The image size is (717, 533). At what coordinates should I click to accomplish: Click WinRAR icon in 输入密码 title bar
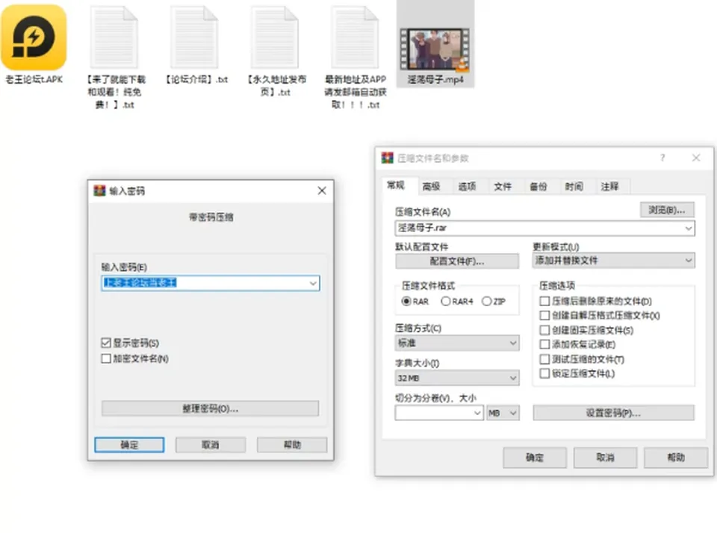tap(99, 190)
